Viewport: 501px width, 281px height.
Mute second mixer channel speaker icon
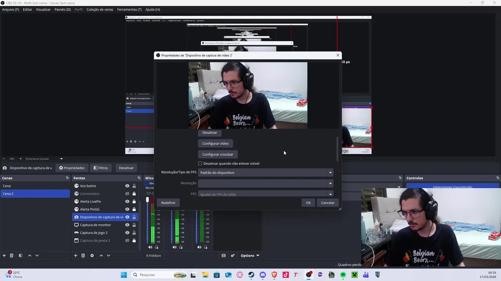[175, 247]
